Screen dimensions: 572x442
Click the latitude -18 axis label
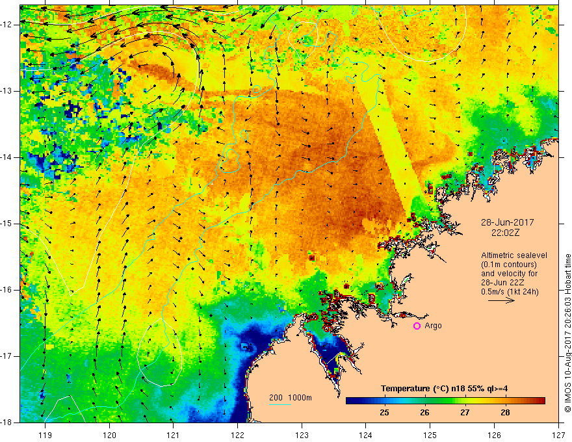[x=6, y=422]
